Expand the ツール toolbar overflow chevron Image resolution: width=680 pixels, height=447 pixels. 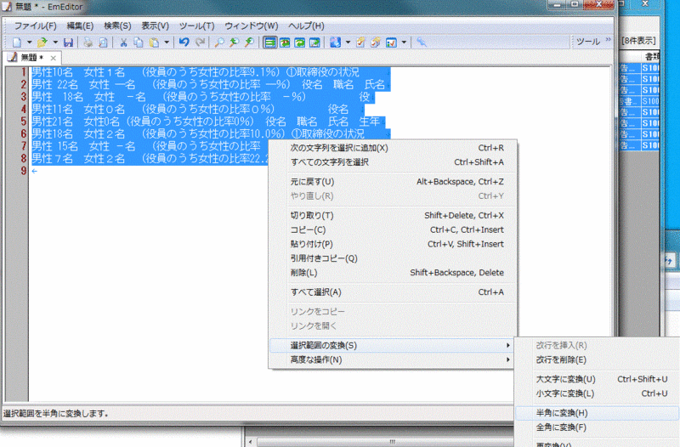pos(608,40)
